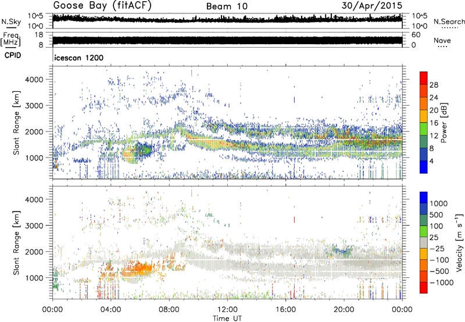Click the 'N.Sky' legend label
This screenshot has width=465, height=322.
coord(11,22)
